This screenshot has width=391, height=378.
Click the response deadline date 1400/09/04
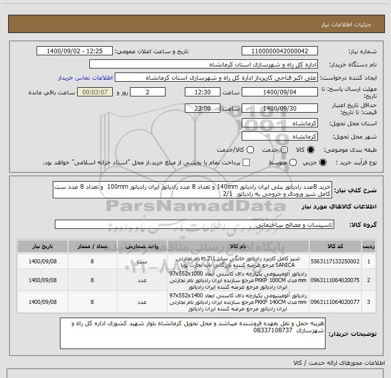[279, 92]
